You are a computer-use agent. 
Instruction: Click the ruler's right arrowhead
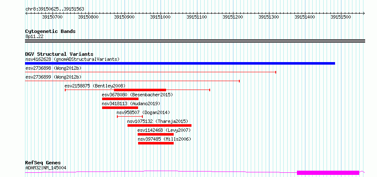pos(364,13)
